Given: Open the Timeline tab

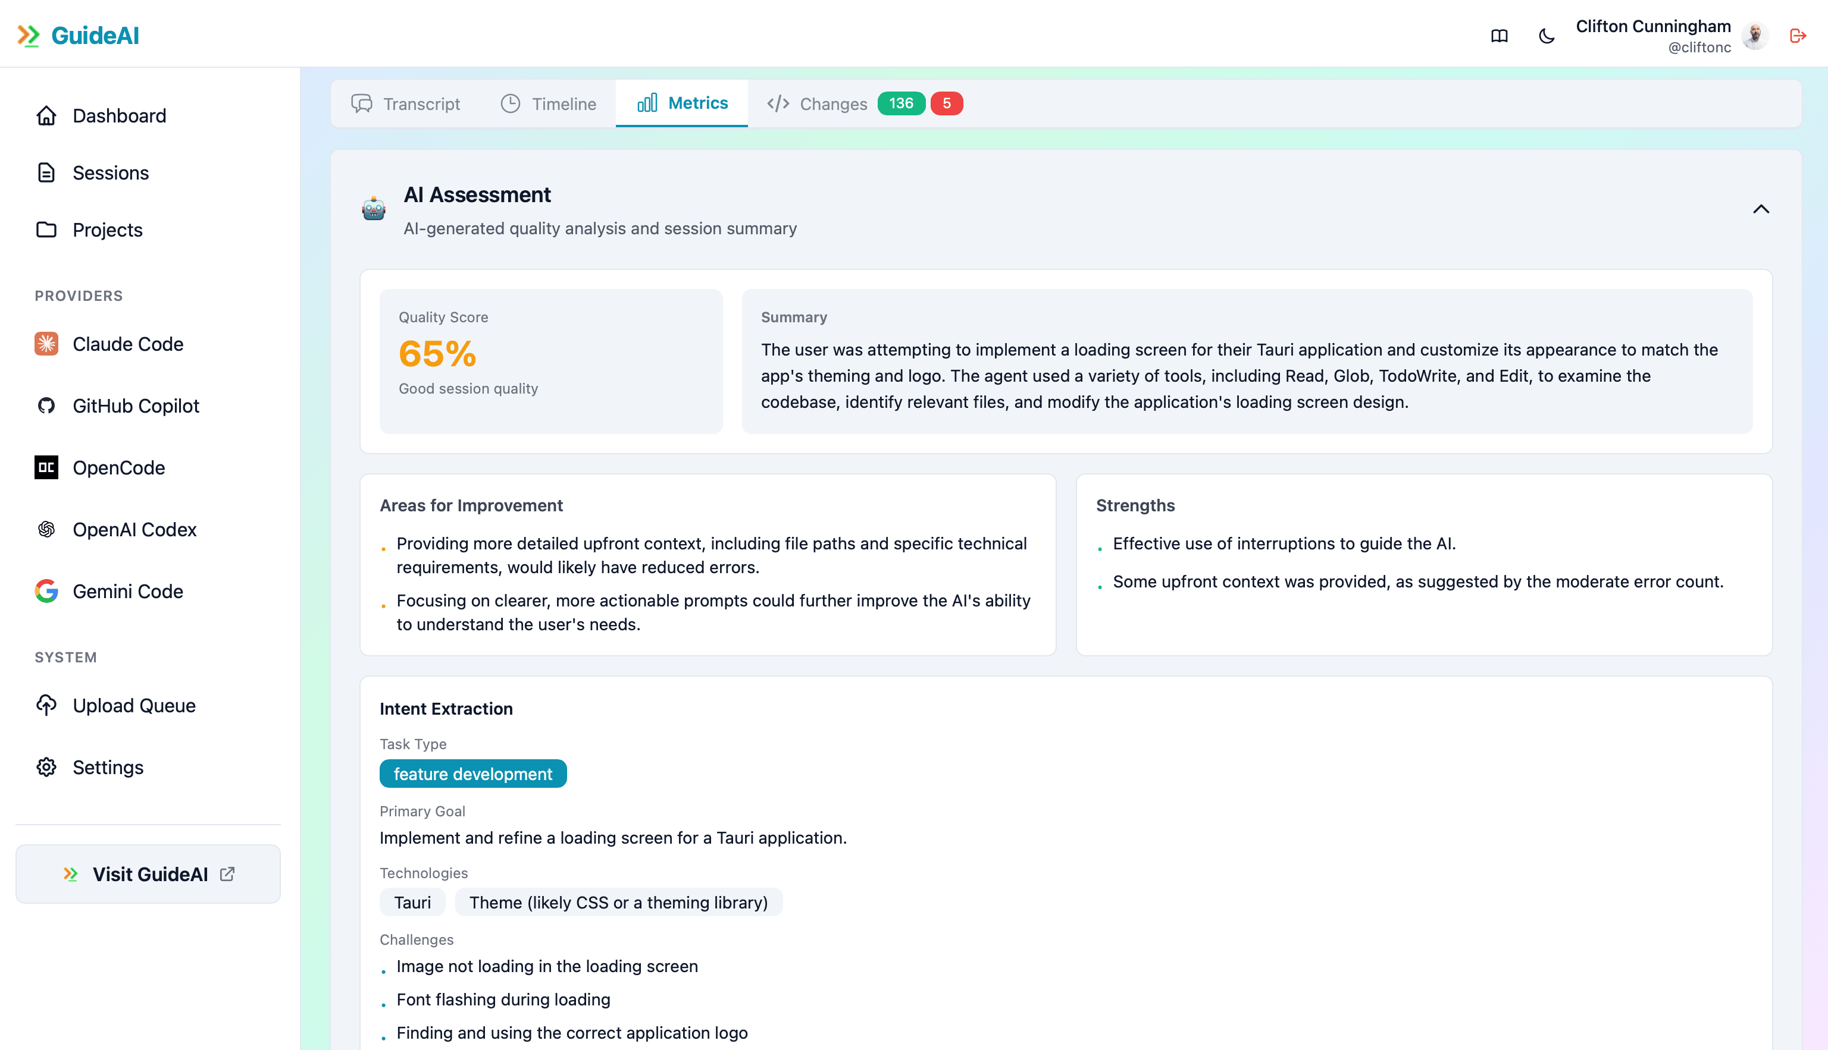Looking at the screenshot, I should coord(549,103).
